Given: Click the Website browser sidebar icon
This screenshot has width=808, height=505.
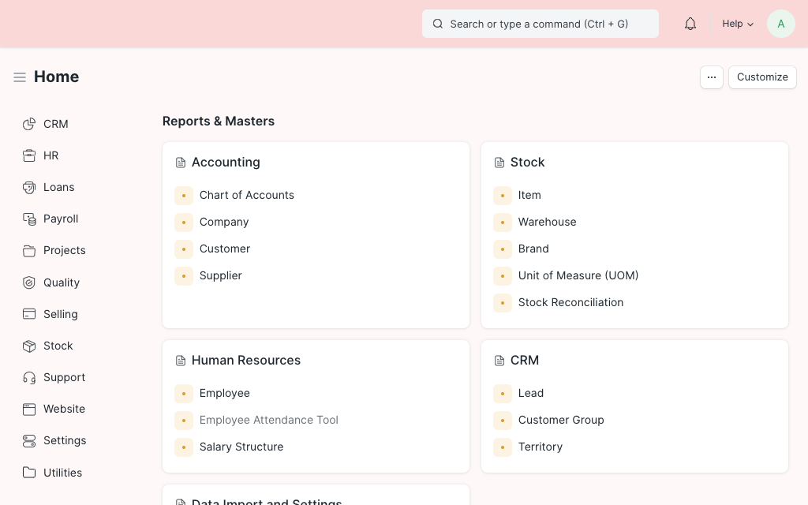Looking at the screenshot, I should 29,410.
